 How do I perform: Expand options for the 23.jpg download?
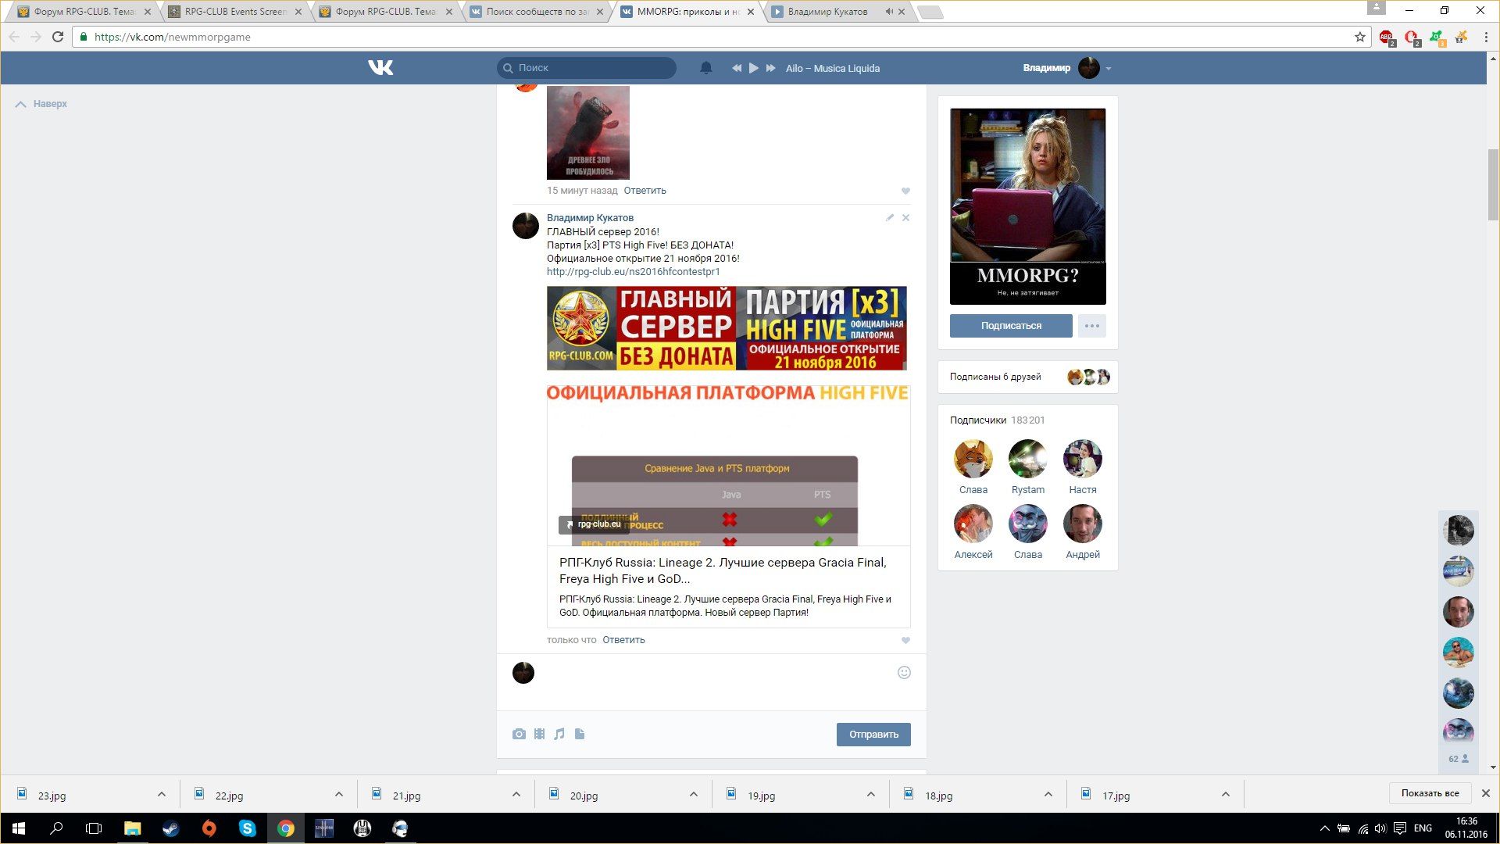click(x=161, y=795)
